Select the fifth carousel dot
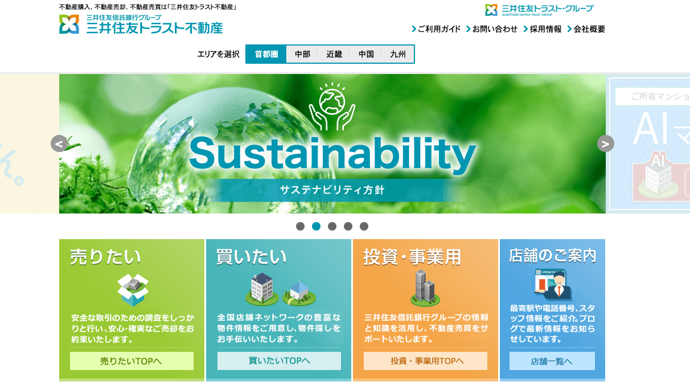This screenshot has height=386, width=690. [x=364, y=226]
